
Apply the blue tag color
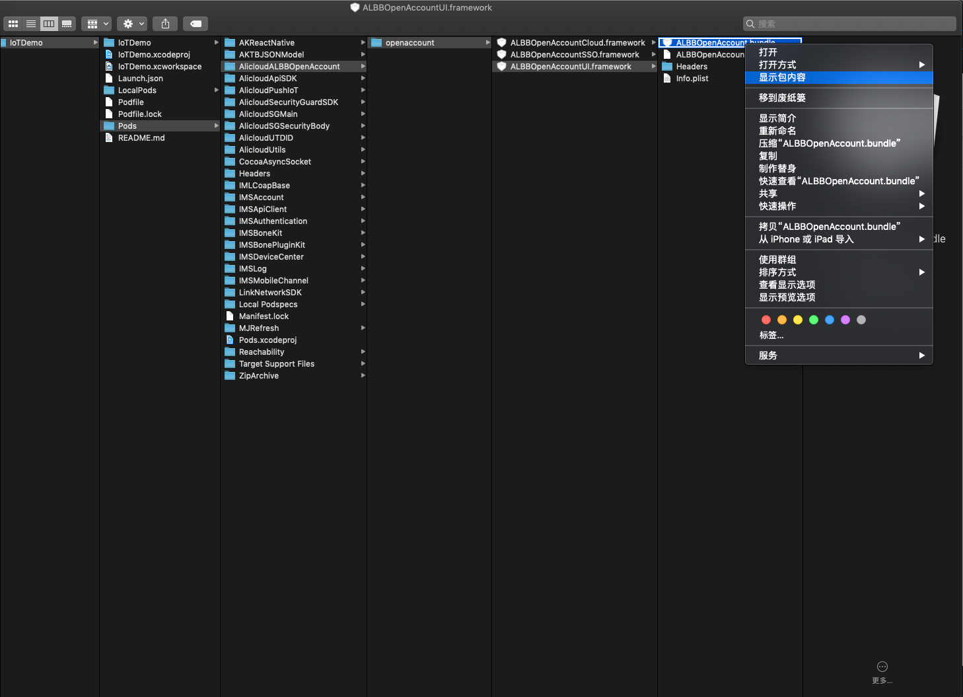click(830, 320)
